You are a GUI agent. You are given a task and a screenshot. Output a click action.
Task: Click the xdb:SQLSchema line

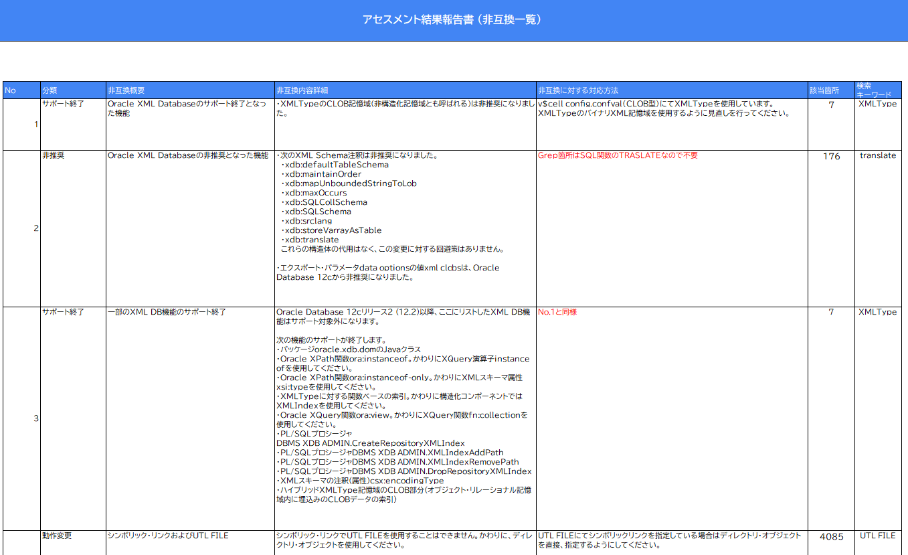tap(316, 212)
